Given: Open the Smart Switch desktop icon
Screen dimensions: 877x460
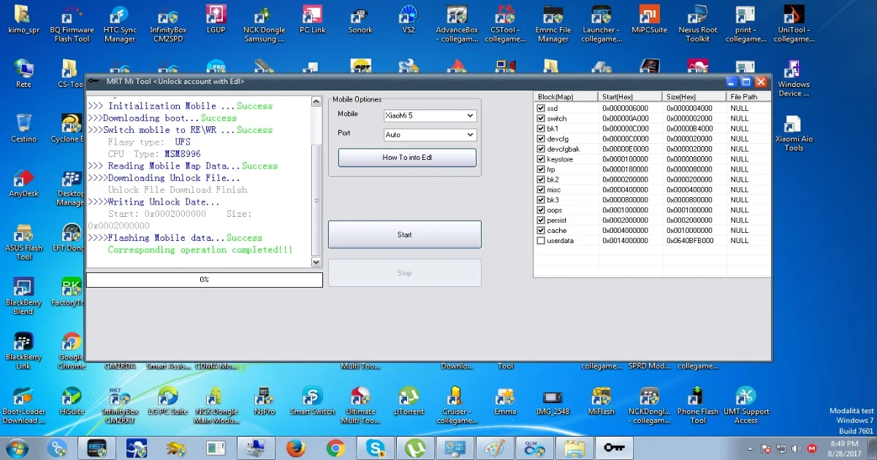Looking at the screenshot, I should pyautogui.click(x=313, y=402).
